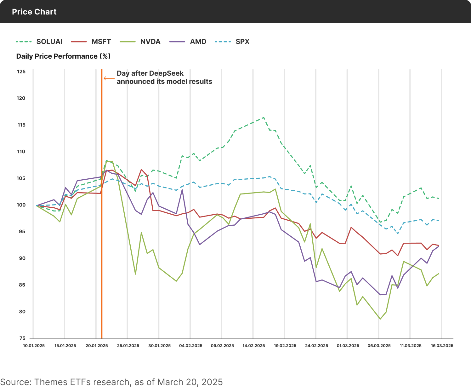Click the 01.03.2025 date label
Screen dimensions: 471x387
tap(348, 346)
